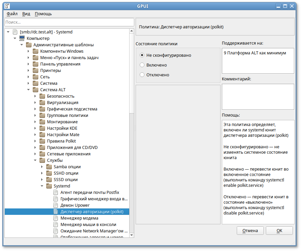Expand the Безопасность folder arrow
301x251 pixels.
pos(35,96)
